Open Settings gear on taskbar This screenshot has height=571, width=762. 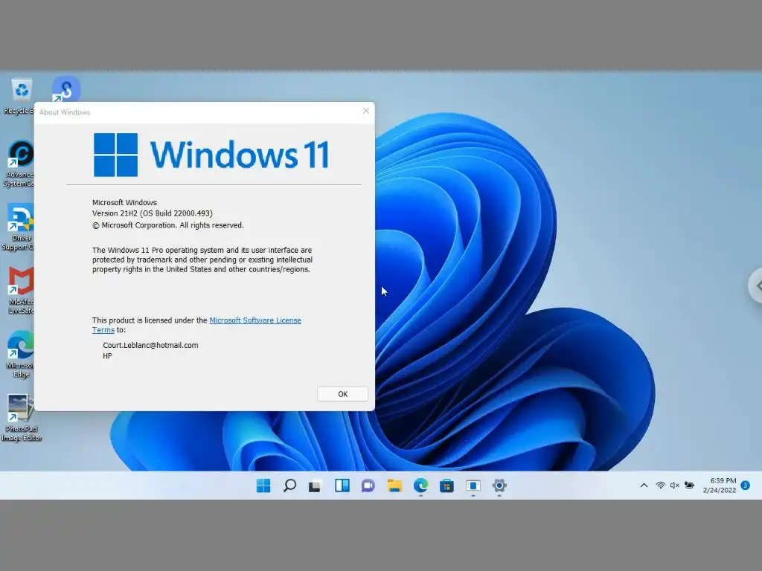pyautogui.click(x=499, y=485)
